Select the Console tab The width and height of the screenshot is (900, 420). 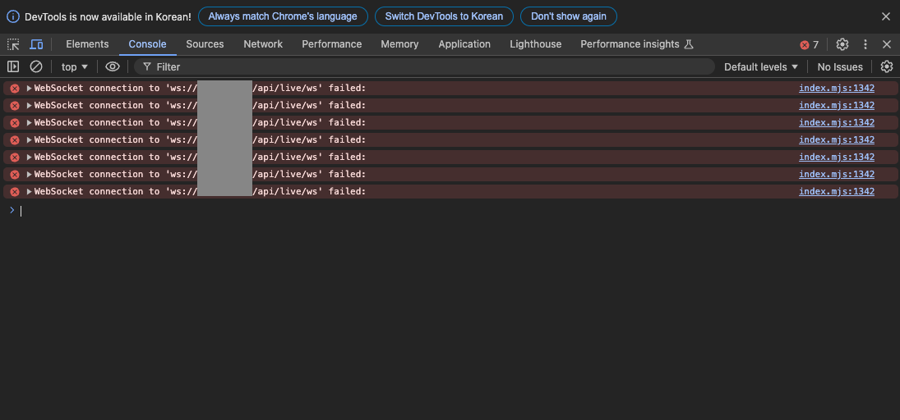[147, 44]
